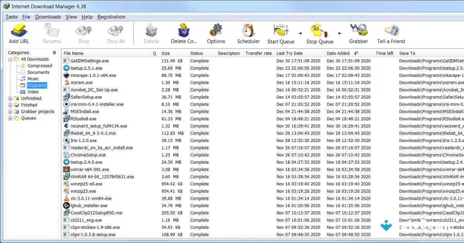Select the Programs category
Image resolution: width=464 pixels, height=243 pixels.
(37, 85)
